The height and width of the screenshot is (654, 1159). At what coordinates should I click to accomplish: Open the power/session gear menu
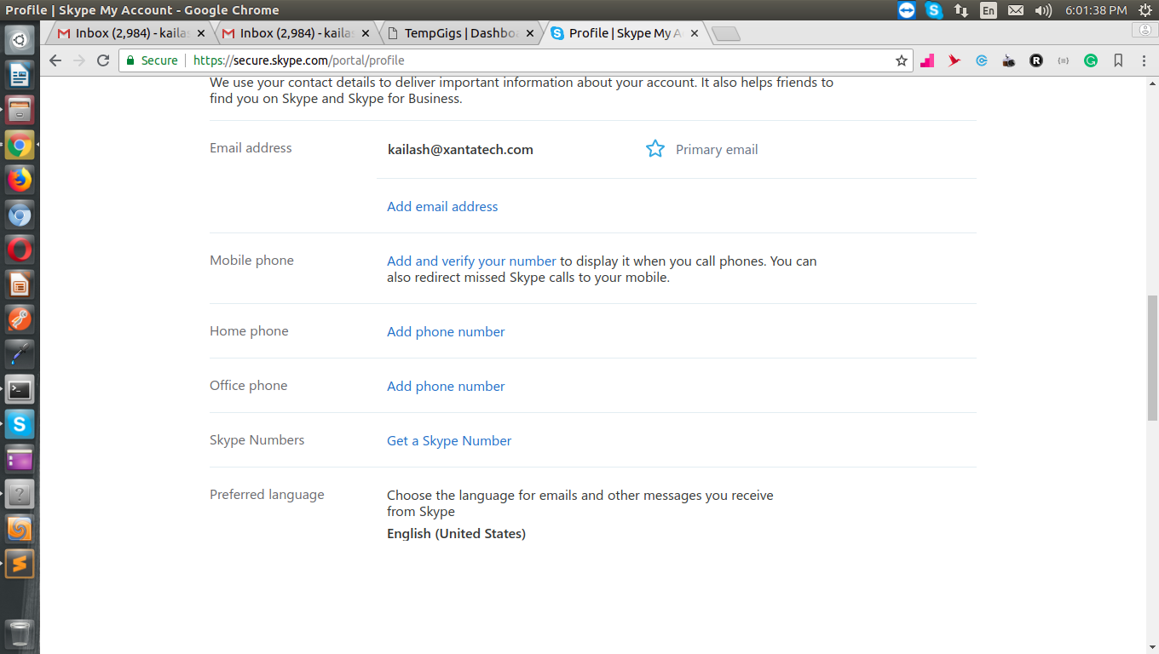1145,10
